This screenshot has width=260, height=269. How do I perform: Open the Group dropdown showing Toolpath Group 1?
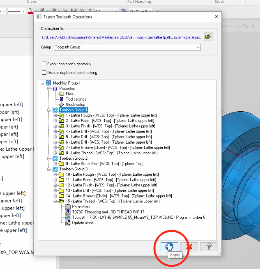(x=127, y=47)
